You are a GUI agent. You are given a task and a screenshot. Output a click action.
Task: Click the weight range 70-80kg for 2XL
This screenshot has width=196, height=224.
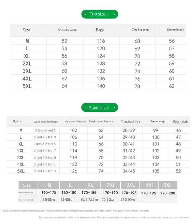click(108, 199)
